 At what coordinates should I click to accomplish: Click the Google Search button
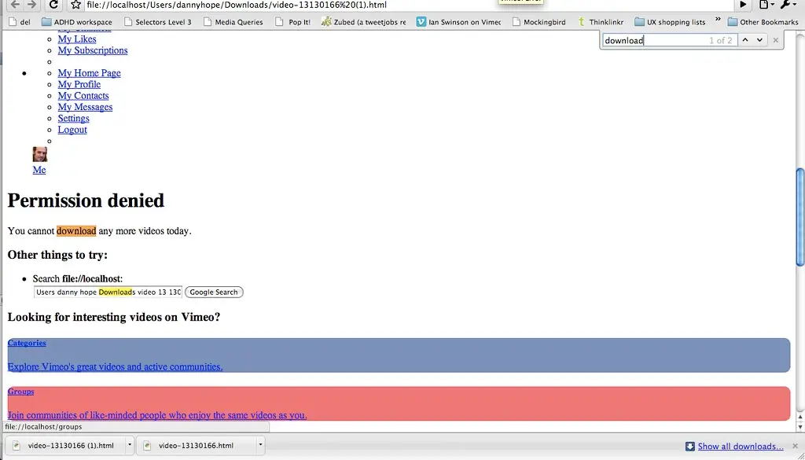(214, 293)
